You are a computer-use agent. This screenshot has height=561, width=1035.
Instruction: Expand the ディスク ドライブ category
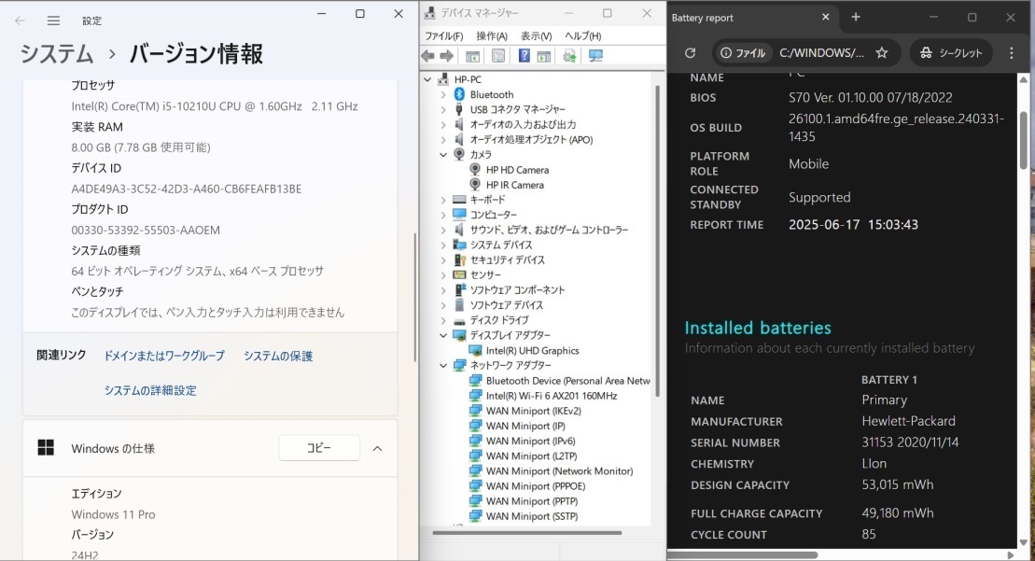[443, 320]
